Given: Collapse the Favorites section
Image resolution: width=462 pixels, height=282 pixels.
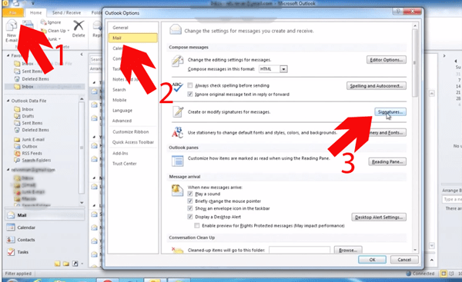Looking at the screenshot, I should (8, 55).
